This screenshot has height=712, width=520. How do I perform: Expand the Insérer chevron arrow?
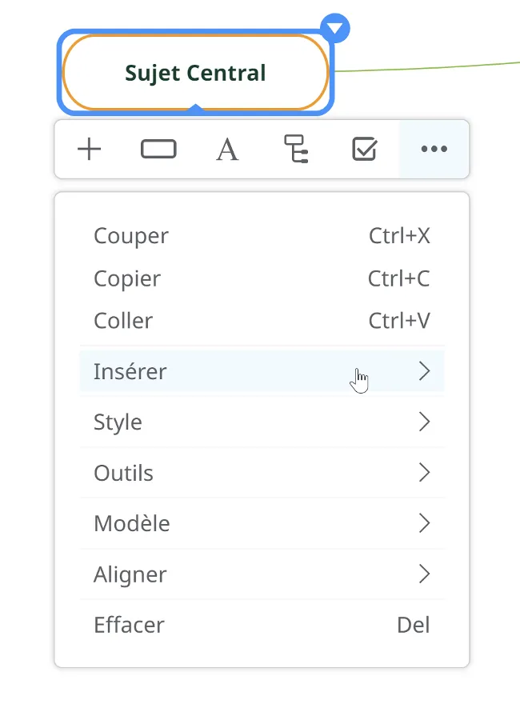point(424,371)
